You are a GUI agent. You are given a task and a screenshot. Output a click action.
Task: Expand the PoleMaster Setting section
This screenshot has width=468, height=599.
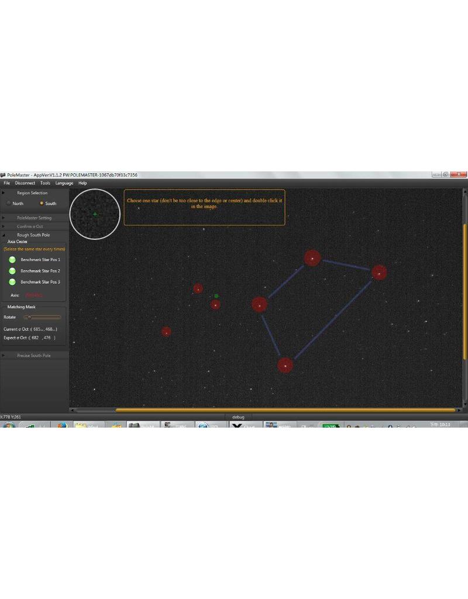(33, 217)
